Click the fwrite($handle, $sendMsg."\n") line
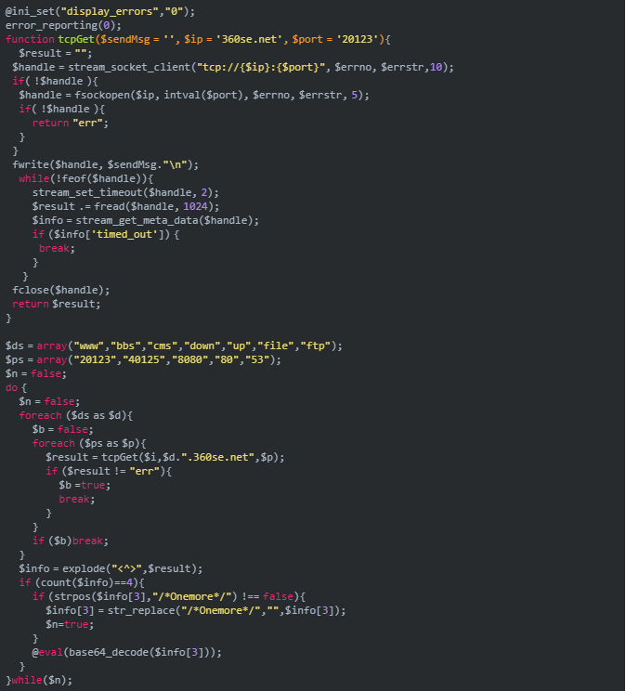This screenshot has height=691, width=626. coord(105,164)
